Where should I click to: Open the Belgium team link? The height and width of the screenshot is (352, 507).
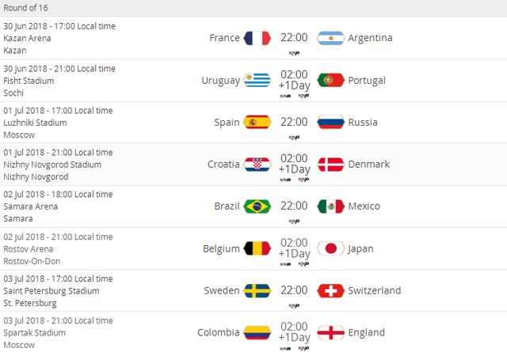[x=221, y=248]
